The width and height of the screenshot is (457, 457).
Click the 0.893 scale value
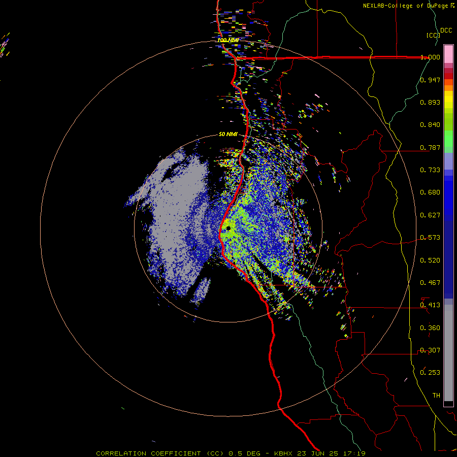click(430, 102)
